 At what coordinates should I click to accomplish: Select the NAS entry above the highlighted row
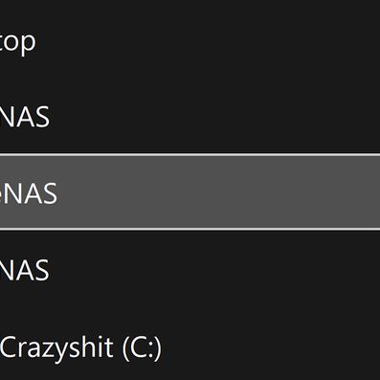(190, 116)
